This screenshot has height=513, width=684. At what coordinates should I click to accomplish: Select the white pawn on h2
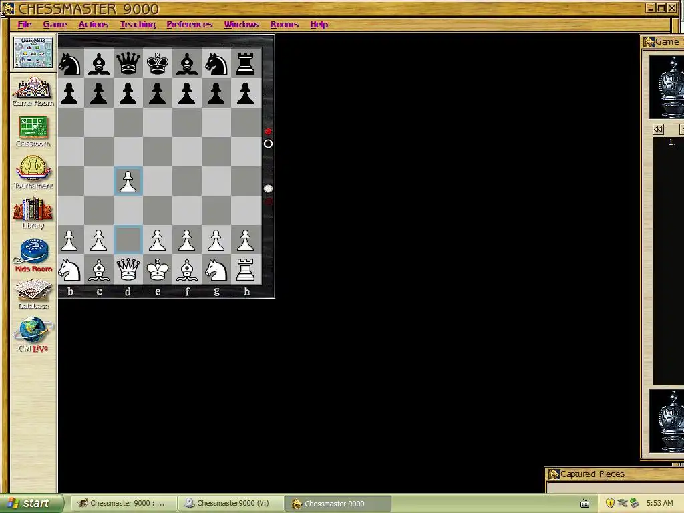pyautogui.click(x=246, y=240)
